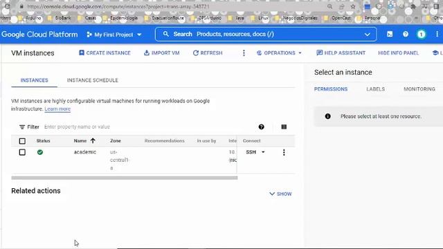Viewport: 443px width, 249px height.
Task: Click the Operations globe icon
Action: 259,53
